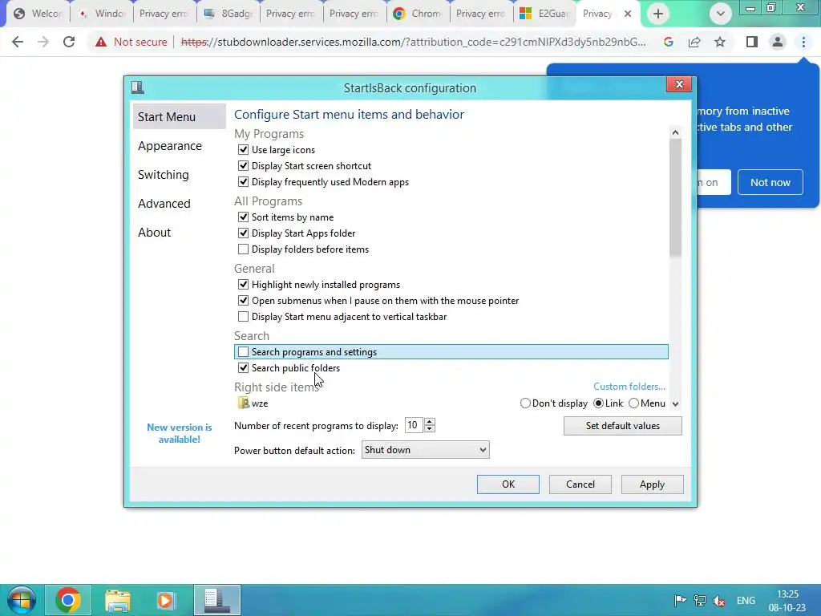Open the tab search dropdown
Viewport: 821px width, 616px height.
click(x=721, y=14)
